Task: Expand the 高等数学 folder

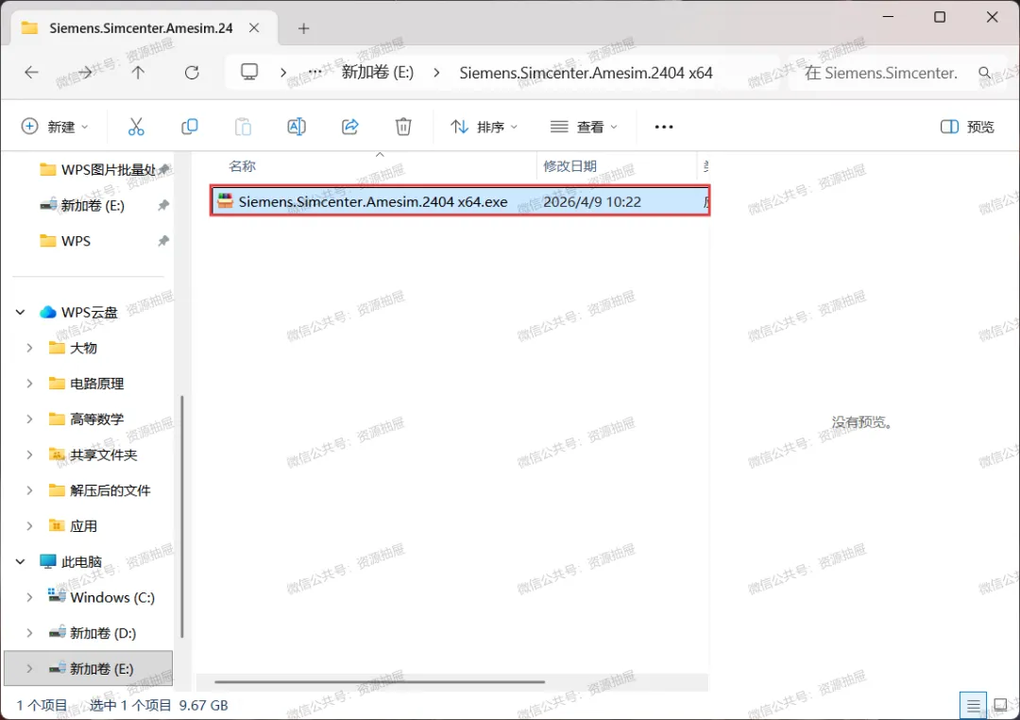Action: click(29, 419)
